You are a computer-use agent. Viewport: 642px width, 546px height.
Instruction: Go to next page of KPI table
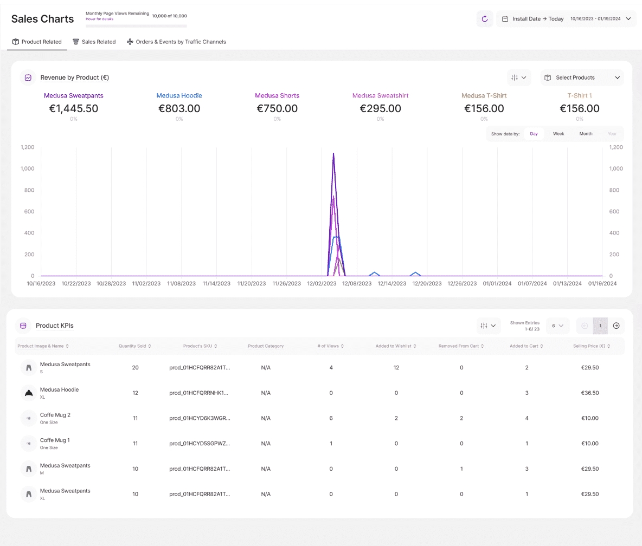click(x=616, y=326)
